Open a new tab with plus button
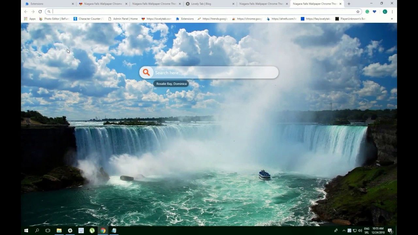The image size is (418, 235). (x=349, y=4)
